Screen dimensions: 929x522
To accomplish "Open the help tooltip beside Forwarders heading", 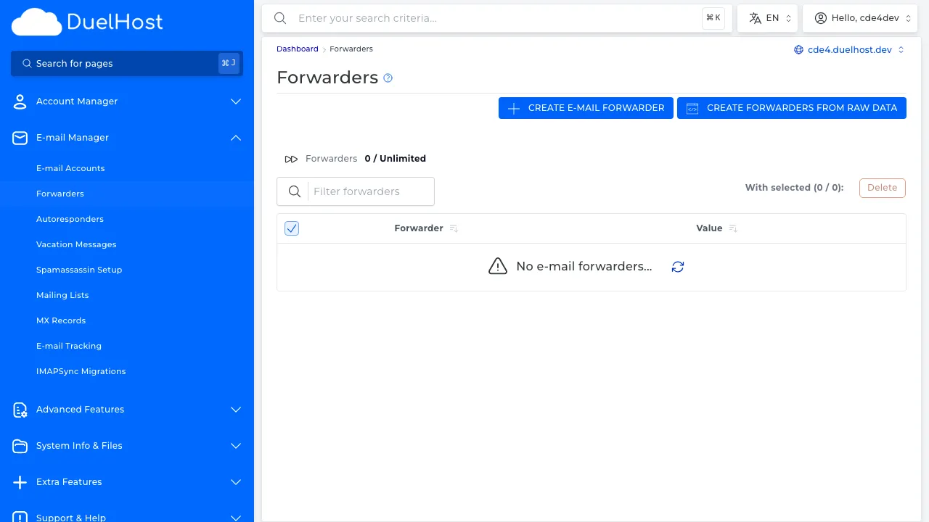I will coord(388,78).
